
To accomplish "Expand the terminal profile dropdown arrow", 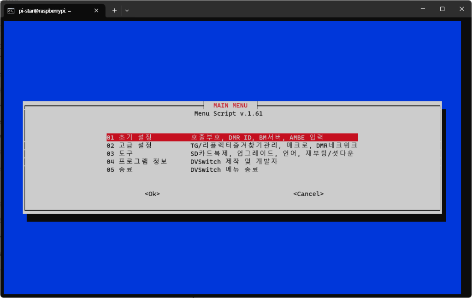I will click(127, 11).
